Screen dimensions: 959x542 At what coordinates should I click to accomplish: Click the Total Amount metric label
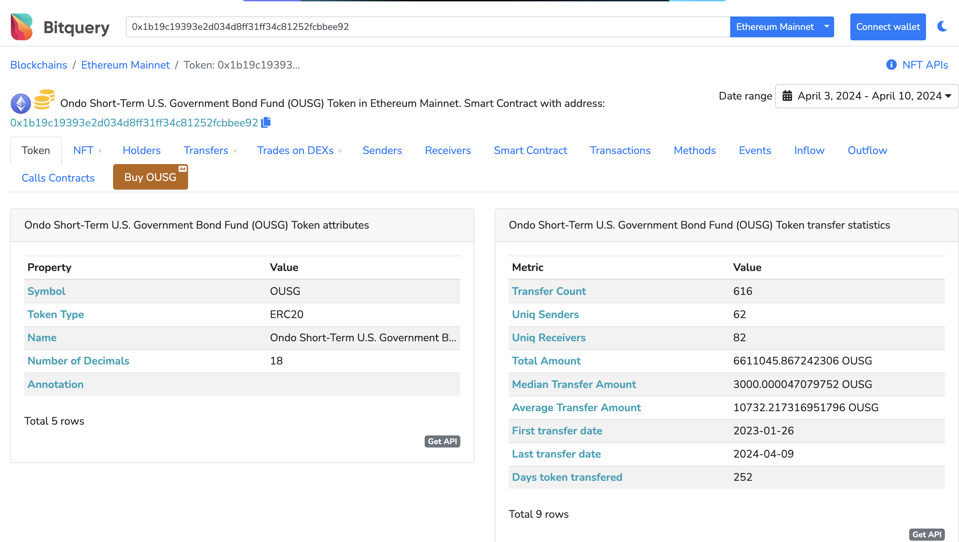pos(546,361)
